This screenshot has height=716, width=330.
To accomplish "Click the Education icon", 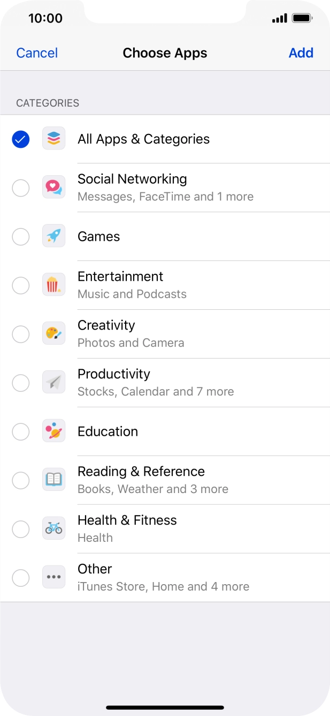I will click(x=53, y=431).
